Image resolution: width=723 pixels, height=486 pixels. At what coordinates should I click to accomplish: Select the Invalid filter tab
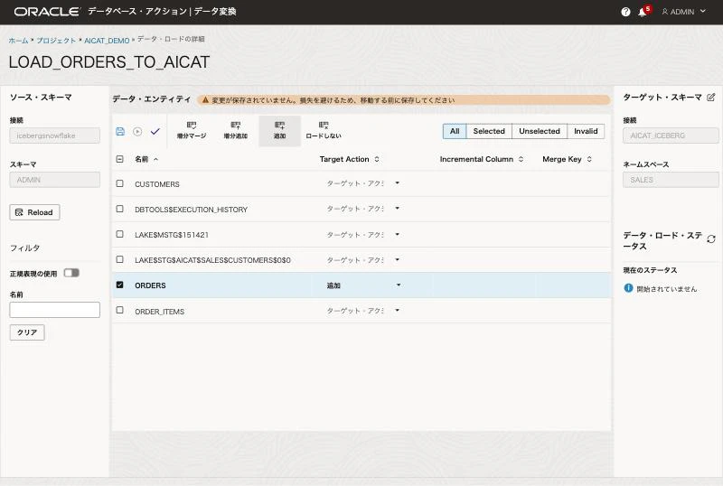(586, 131)
